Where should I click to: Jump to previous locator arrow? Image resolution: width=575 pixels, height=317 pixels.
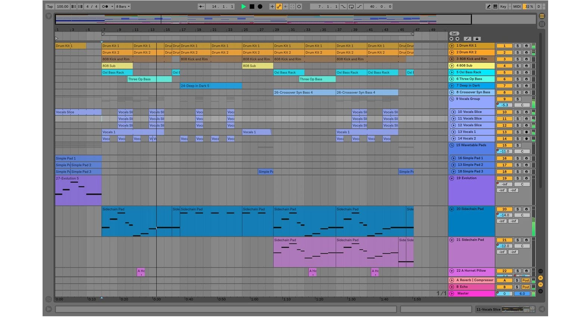click(x=451, y=39)
